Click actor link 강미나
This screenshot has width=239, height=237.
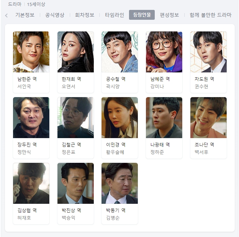point(157,87)
